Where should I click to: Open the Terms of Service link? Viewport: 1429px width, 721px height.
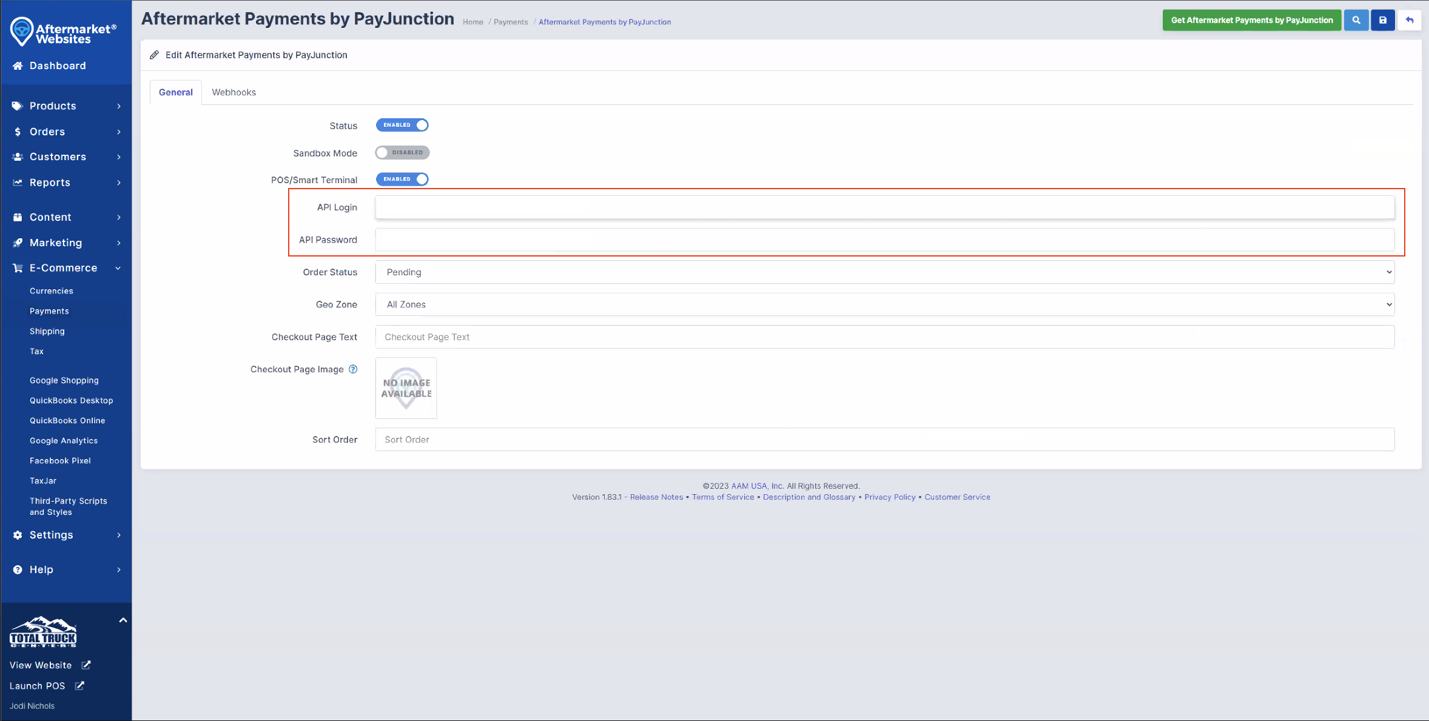tap(723, 497)
